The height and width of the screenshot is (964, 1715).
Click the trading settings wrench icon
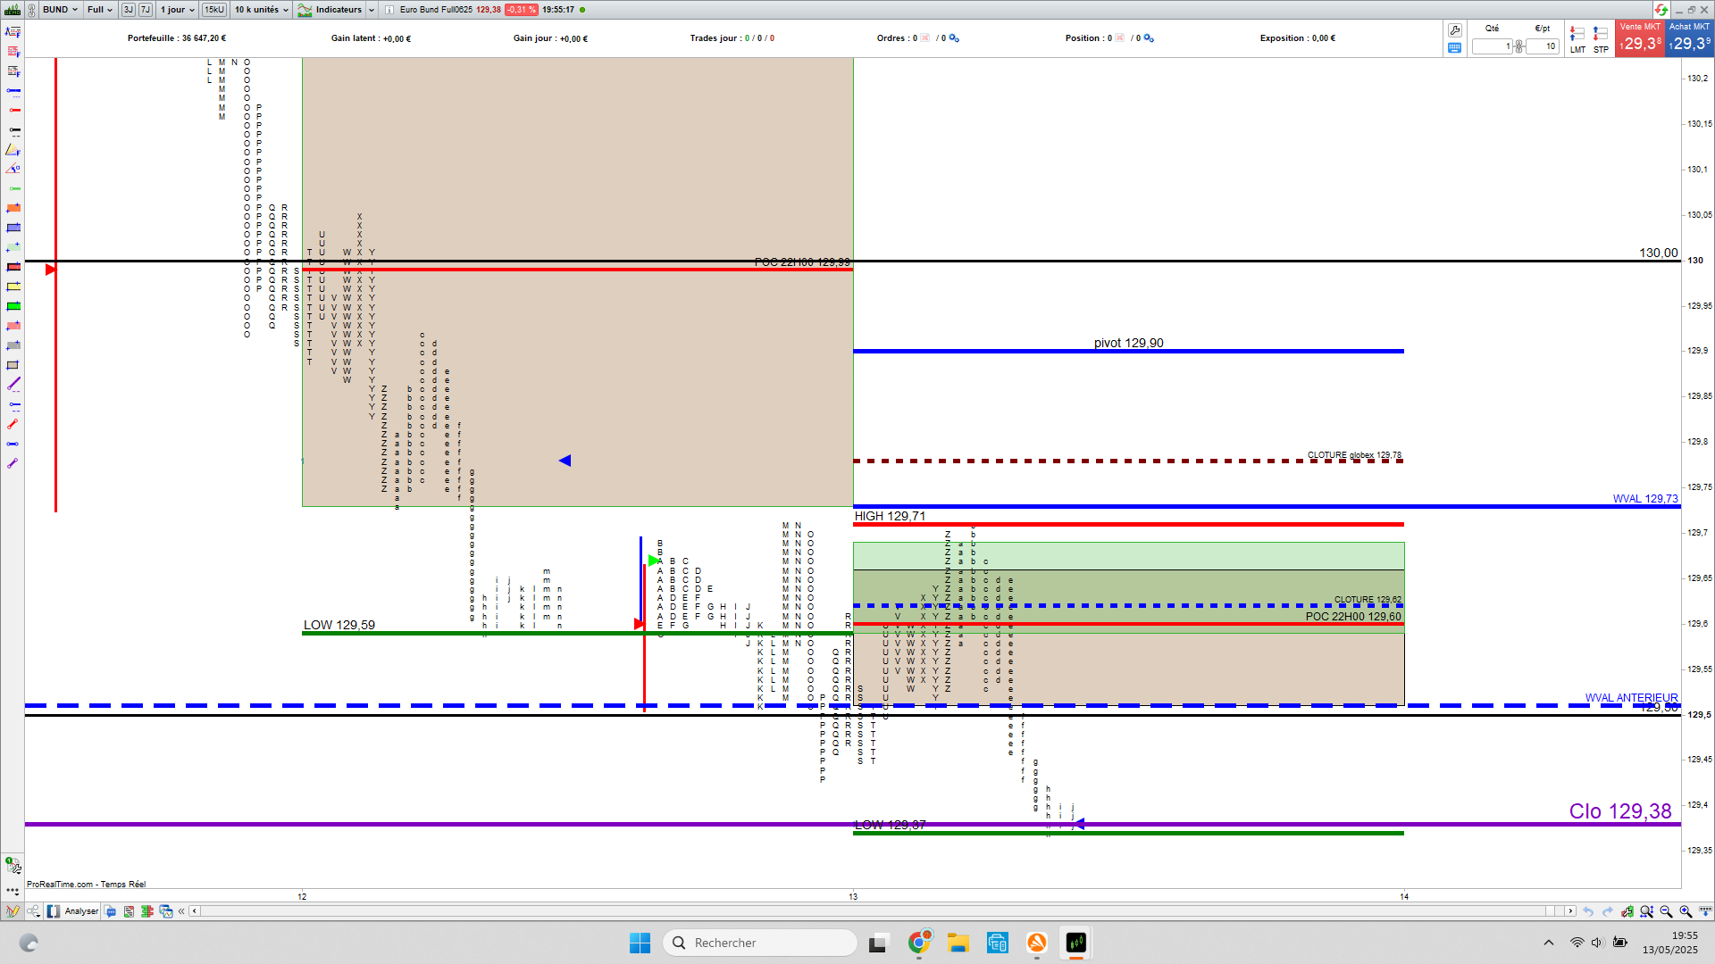(1455, 30)
